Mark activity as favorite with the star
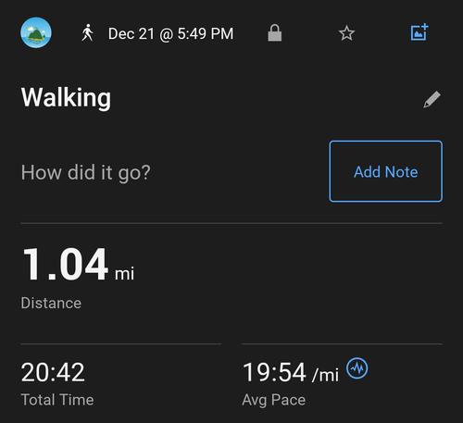 click(x=346, y=33)
